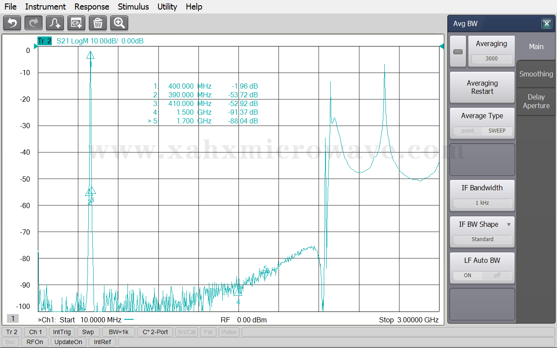Click the magnifier Zoom icon
Image resolution: width=557 pixels, height=348 pixels.
(119, 23)
